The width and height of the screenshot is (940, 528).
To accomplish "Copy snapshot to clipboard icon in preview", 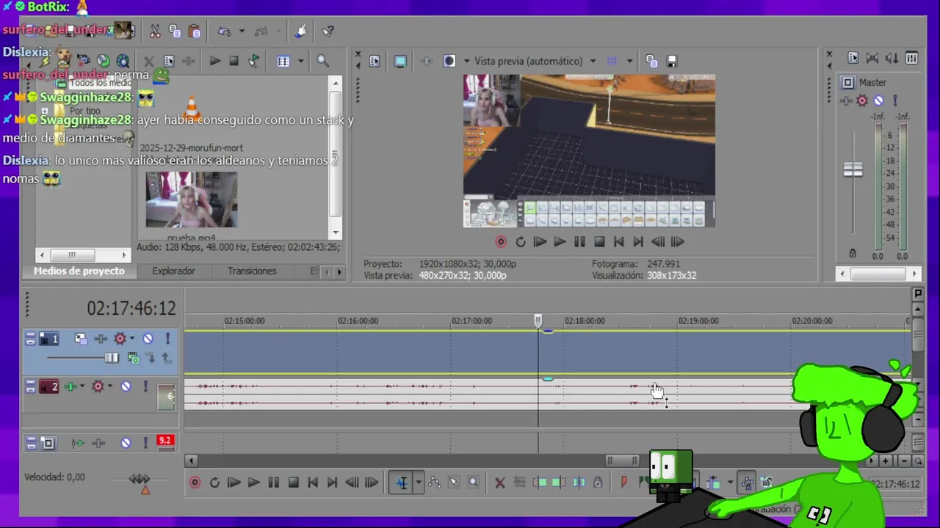I will pyautogui.click(x=651, y=61).
